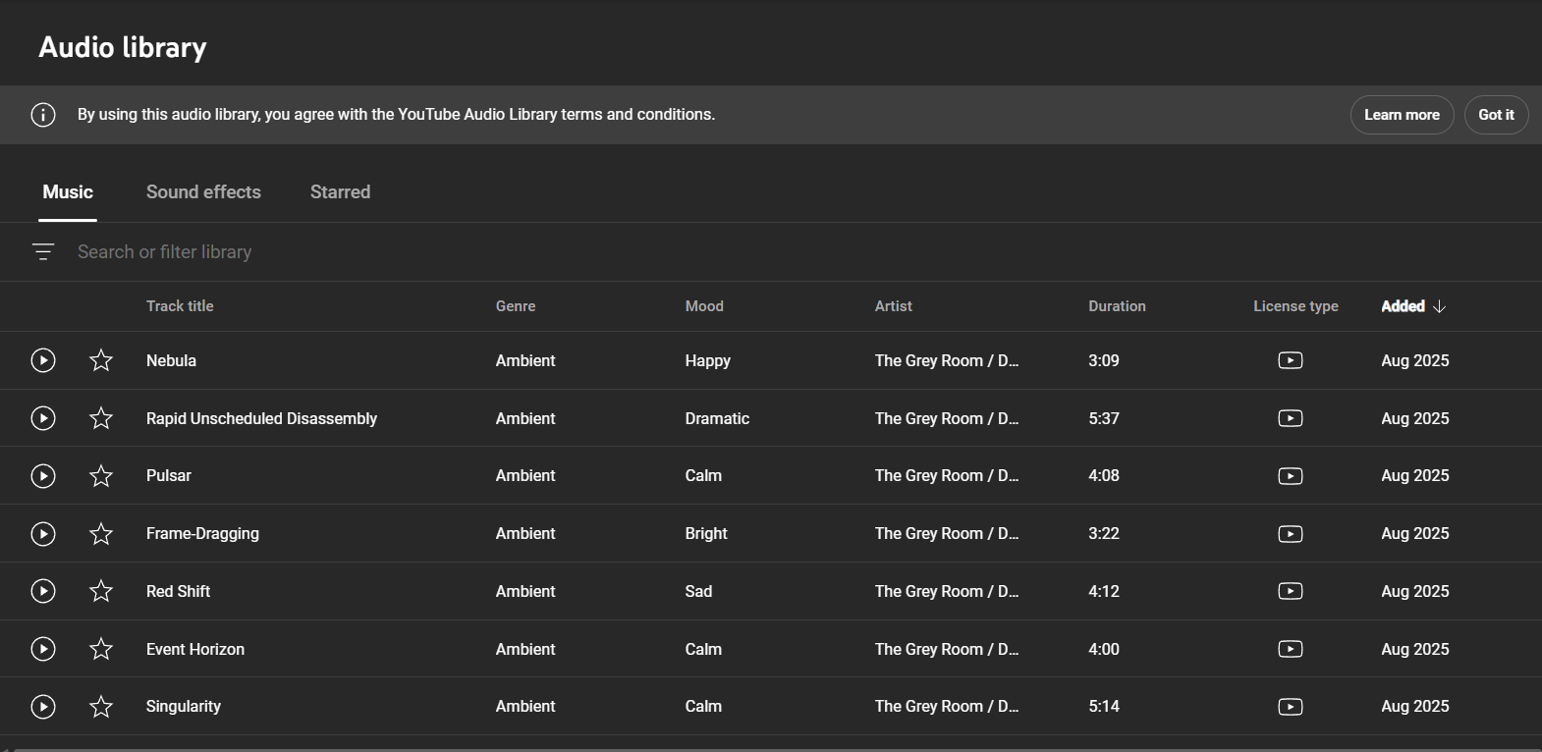This screenshot has height=752, width=1542.
Task: Click YouTube license icon for Frame-Dragging
Action: (x=1291, y=534)
